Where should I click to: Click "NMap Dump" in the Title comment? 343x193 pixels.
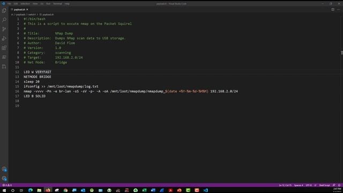click(64, 33)
